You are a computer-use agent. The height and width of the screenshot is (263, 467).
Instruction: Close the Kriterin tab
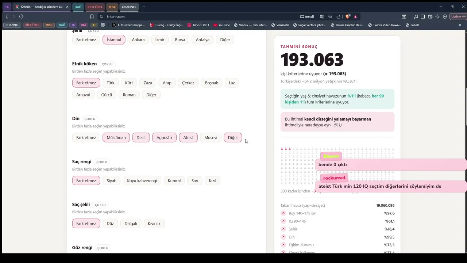click(x=67, y=7)
